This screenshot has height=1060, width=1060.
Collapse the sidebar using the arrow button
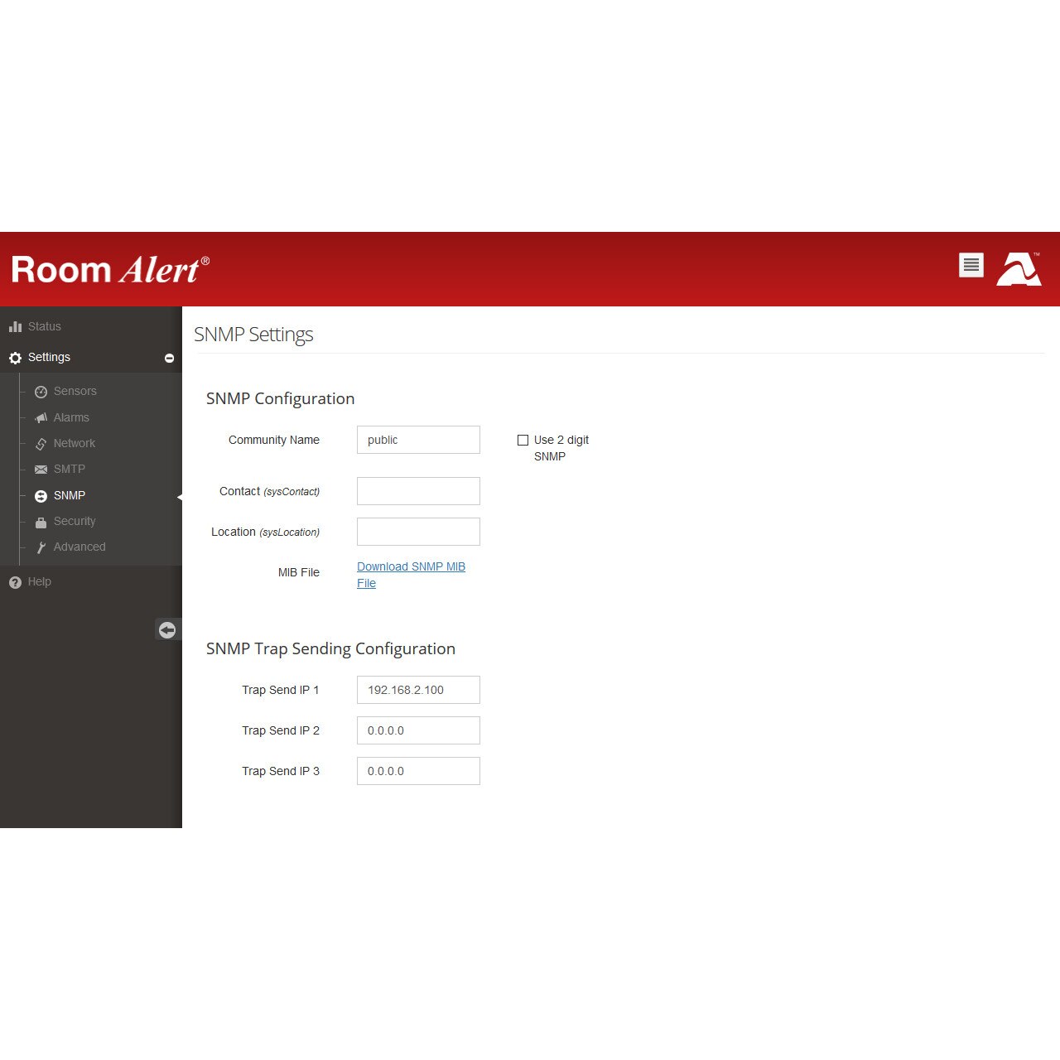click(x=167, y=630)
